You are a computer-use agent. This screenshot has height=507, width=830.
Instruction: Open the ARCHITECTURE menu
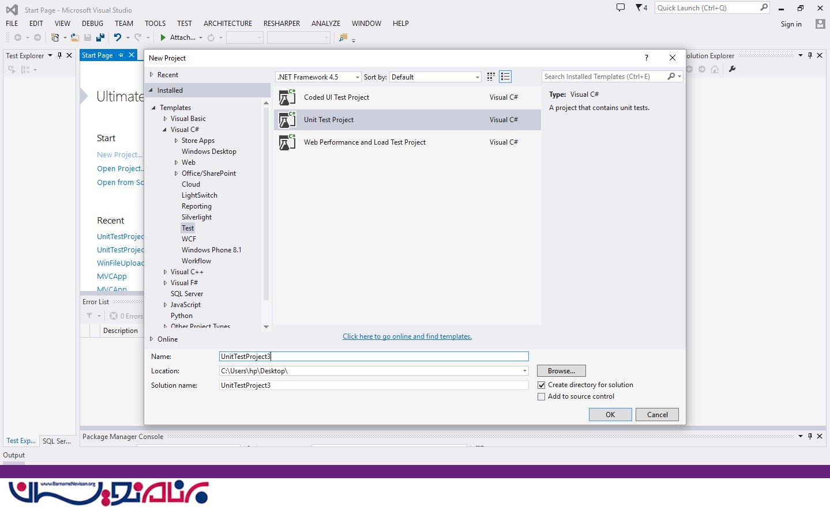coord(227,24)
